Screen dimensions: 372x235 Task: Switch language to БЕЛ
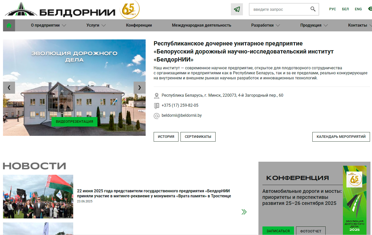point(345,9)
